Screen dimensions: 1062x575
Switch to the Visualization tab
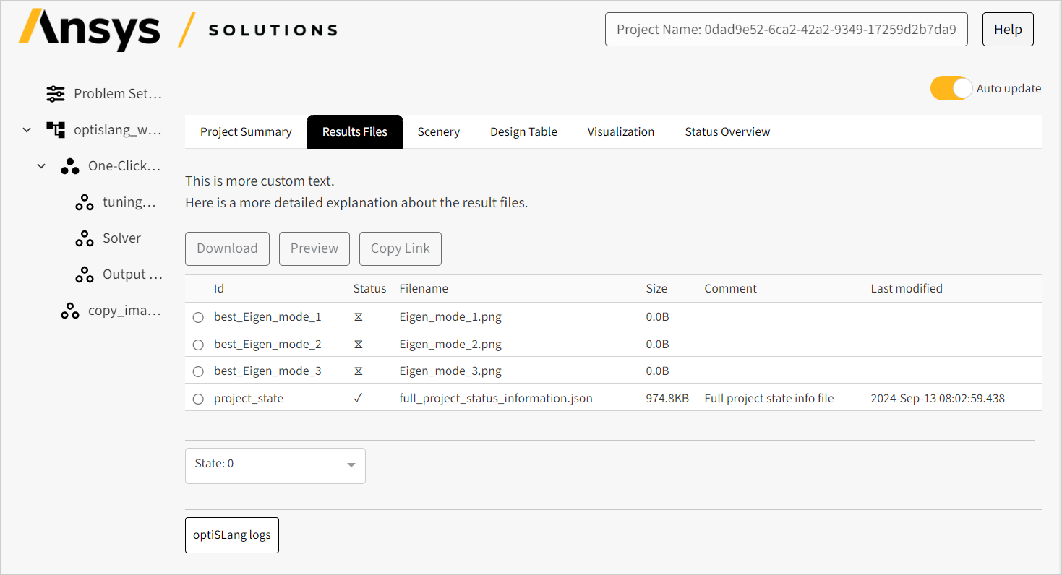(621, 131)
